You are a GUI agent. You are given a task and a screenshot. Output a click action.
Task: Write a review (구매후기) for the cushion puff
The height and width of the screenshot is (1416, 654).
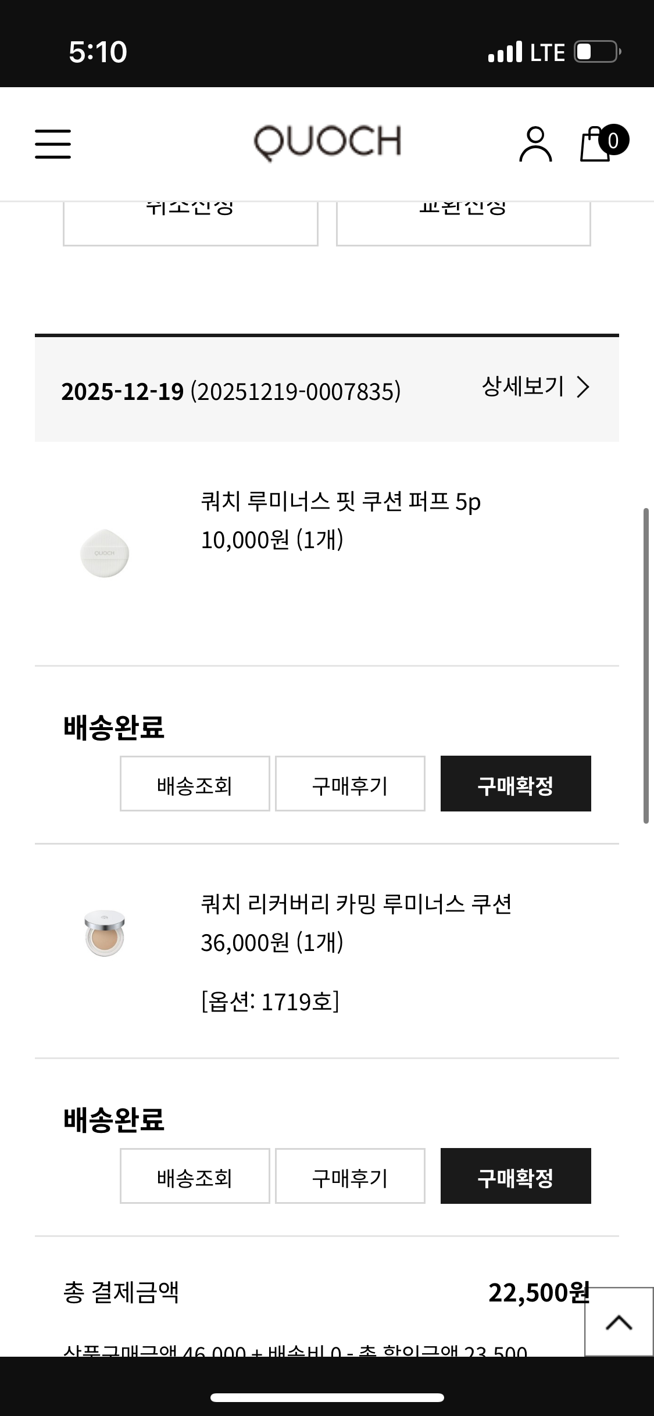tap(350, 784)
